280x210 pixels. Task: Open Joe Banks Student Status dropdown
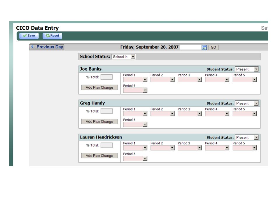coord(247,69)
